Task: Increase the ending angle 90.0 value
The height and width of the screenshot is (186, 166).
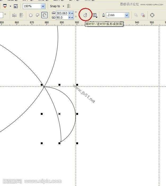Action: tap(72, 17)
